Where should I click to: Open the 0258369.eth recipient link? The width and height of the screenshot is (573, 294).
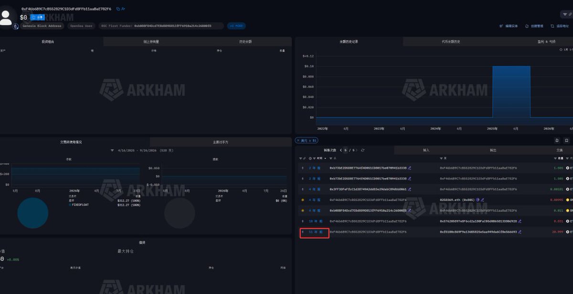tap(457, 199)
